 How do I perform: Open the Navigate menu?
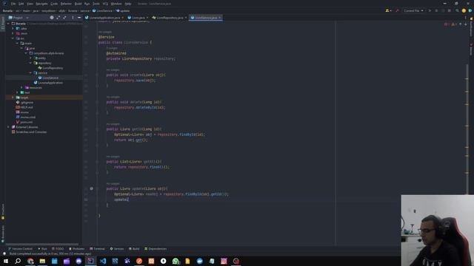click(x=41, y=4)
